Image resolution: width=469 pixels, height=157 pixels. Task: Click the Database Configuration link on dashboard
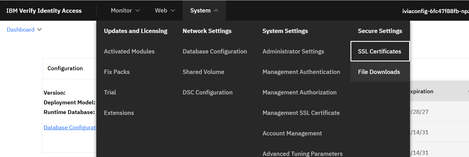coord(70,127)
